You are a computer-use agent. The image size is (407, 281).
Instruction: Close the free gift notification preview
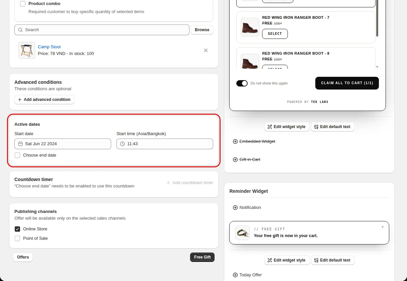tap(383, 227)
